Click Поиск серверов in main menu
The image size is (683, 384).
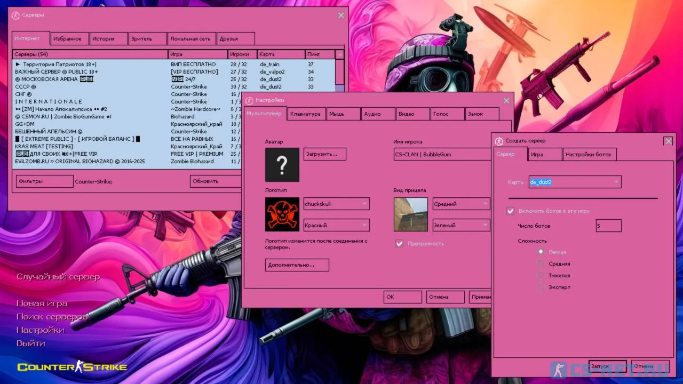coord(52,317)
